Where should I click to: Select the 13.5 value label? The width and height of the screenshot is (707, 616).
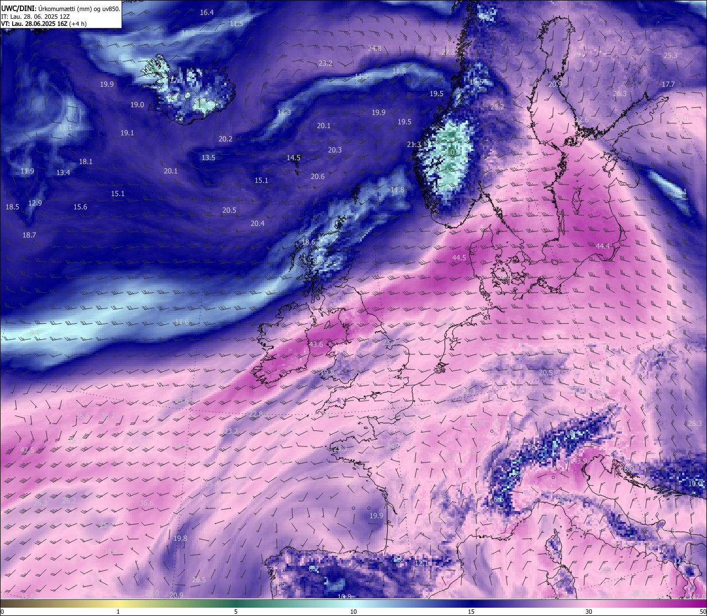[x=208, y=157]
